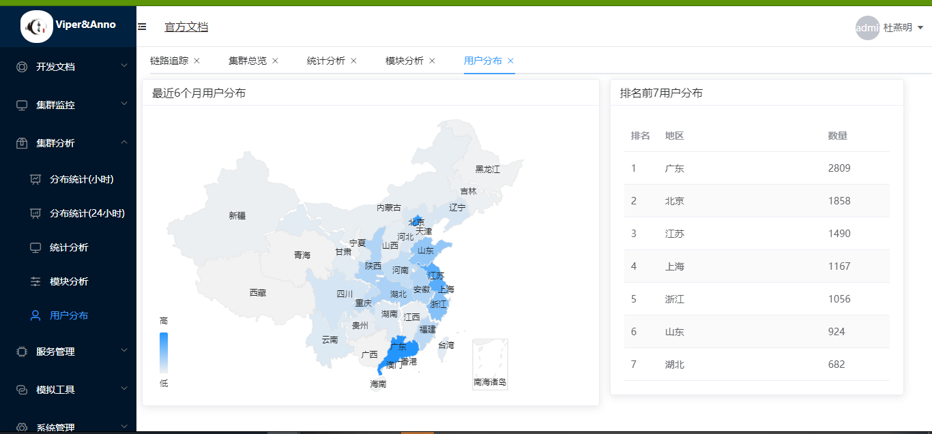Click the 分布统计(小时) chart icon

[x=35, y=179]
